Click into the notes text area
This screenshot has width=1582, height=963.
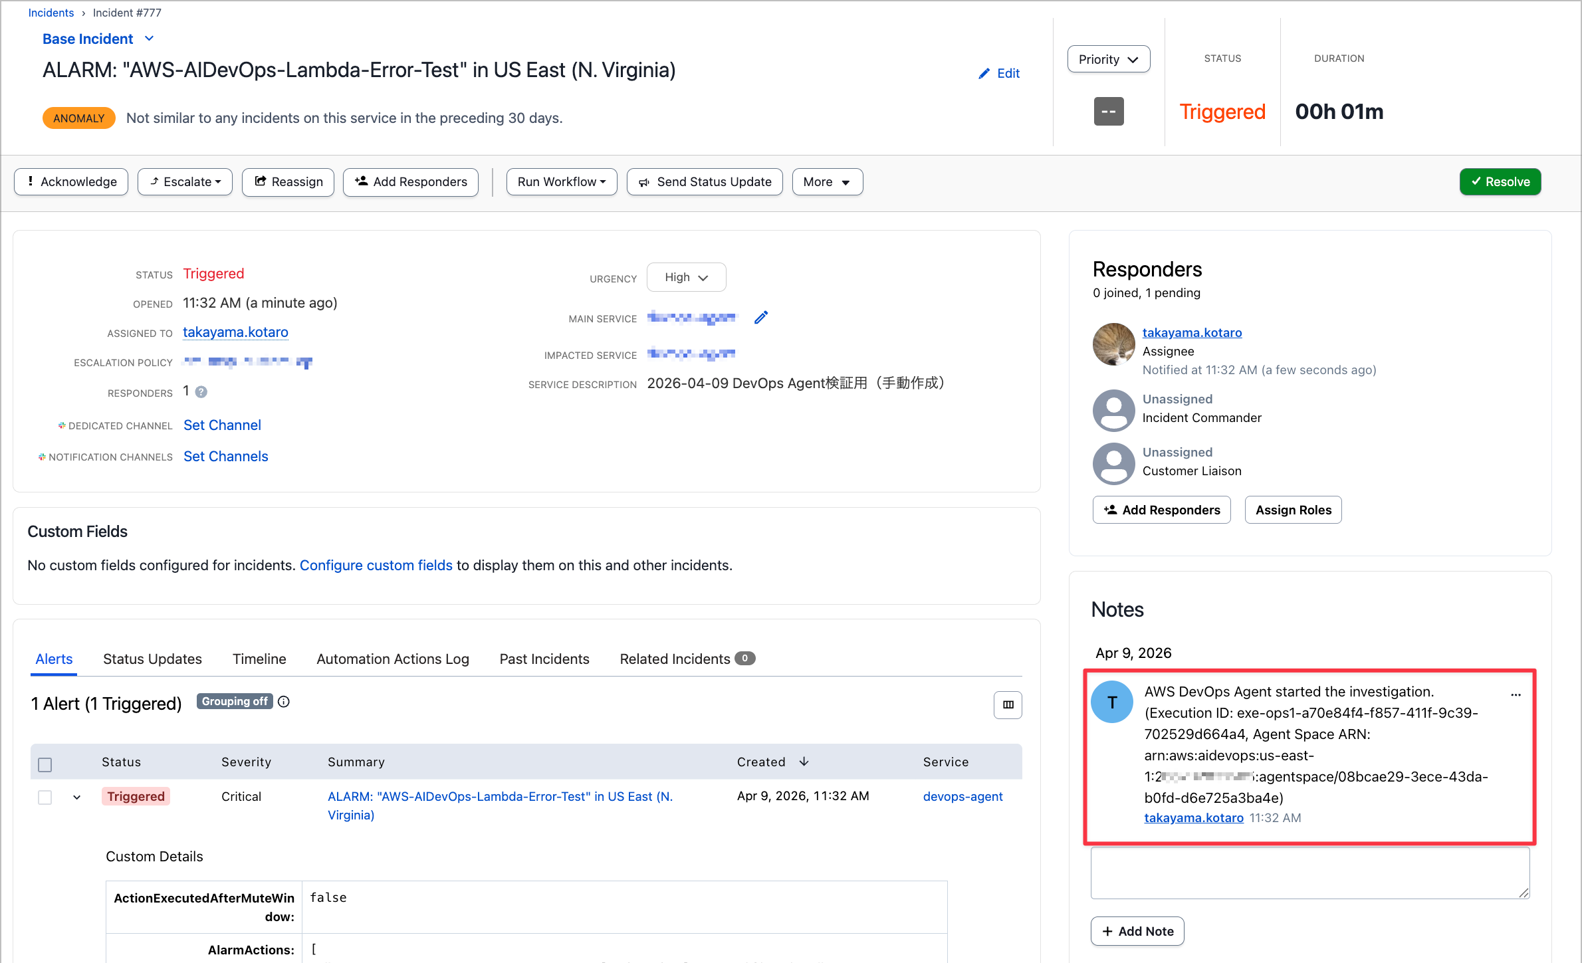pyautogui.click(x=1309, y=873)
